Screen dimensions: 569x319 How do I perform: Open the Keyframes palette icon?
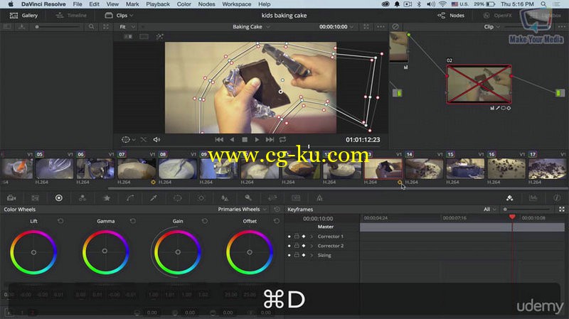coord(510,198)
